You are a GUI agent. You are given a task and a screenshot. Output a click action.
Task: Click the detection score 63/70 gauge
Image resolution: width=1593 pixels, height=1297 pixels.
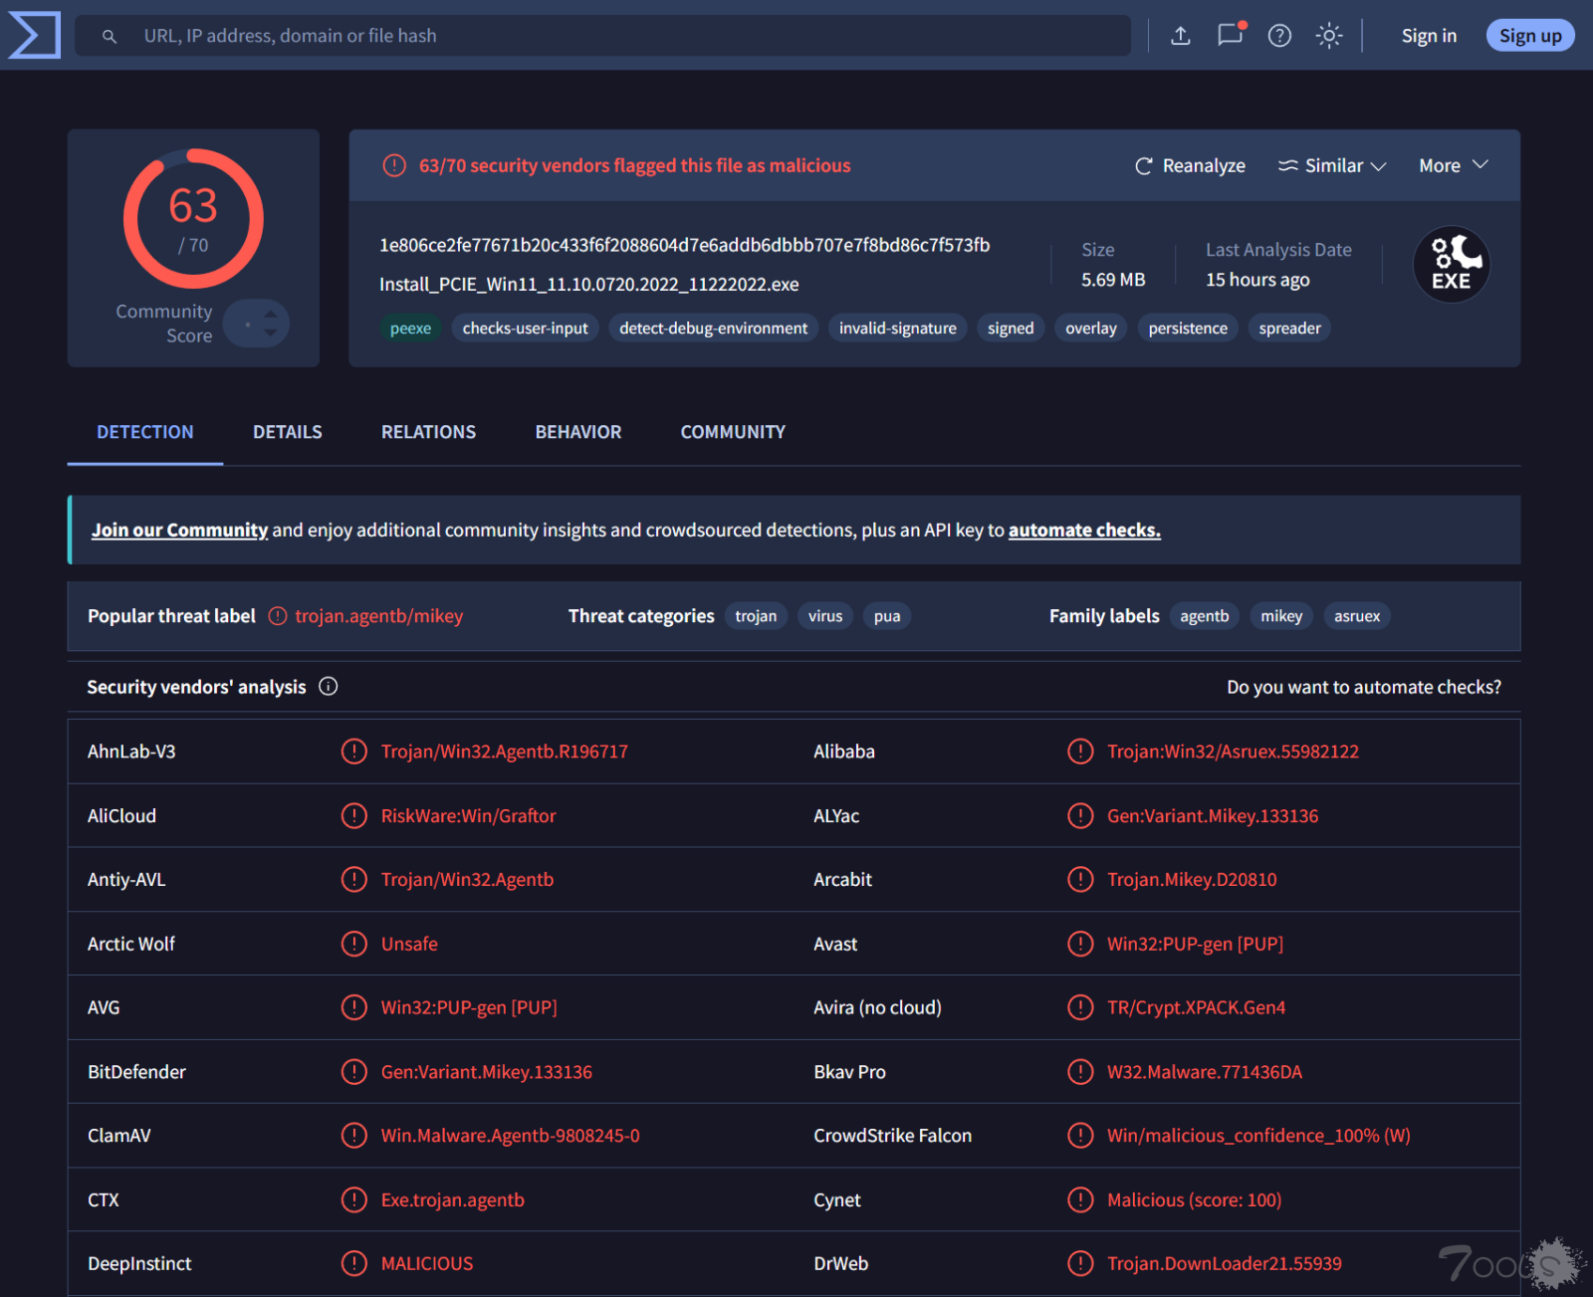193,219
